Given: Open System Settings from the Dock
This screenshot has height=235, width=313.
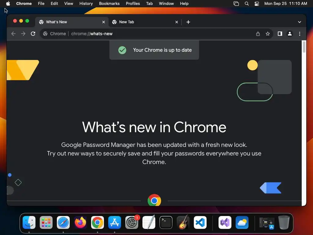Looking at the screenshot, I should 132,222.
